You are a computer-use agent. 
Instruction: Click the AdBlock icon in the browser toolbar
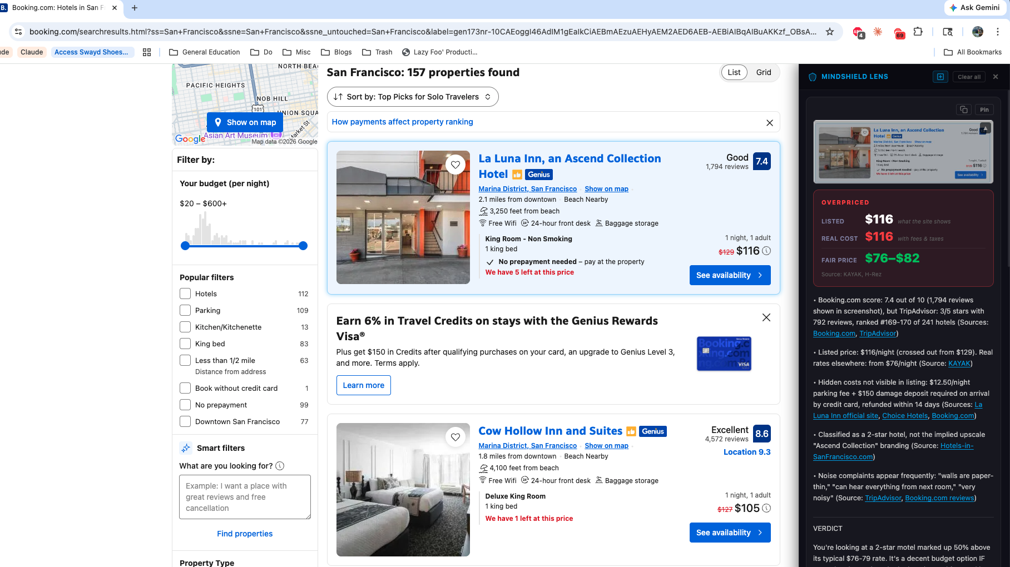tap(857, 32)
